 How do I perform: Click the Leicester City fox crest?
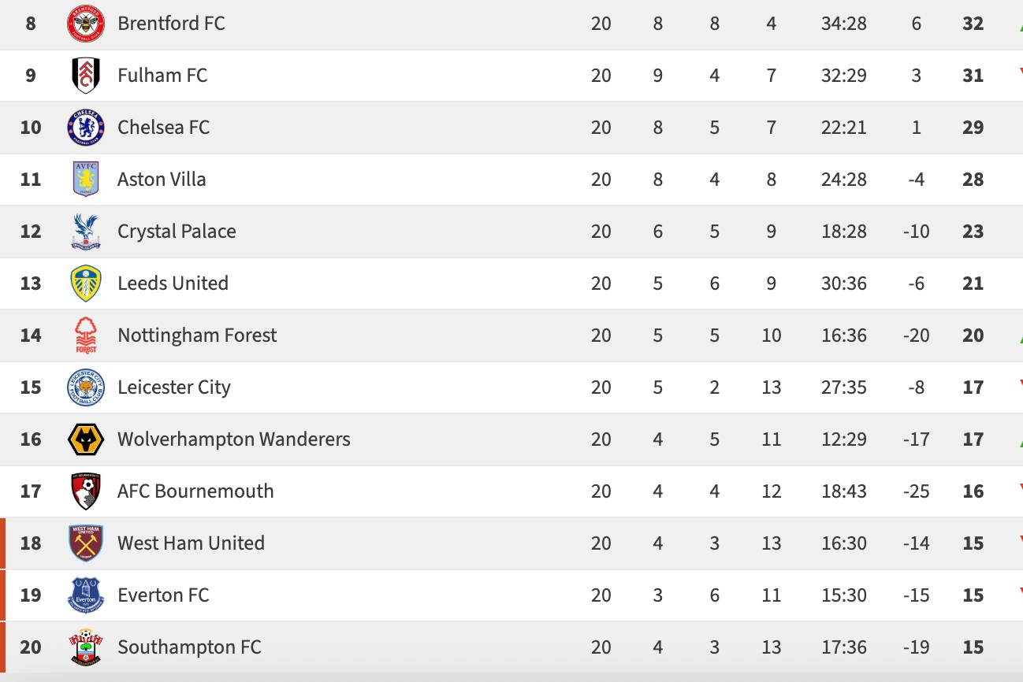[x=85, y=387]
